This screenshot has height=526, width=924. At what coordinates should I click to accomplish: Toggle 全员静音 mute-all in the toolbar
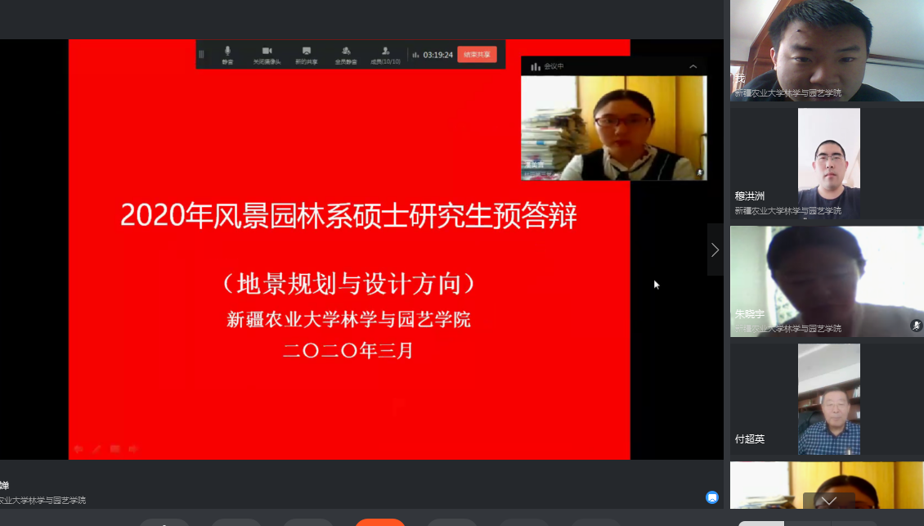point(346,54)
